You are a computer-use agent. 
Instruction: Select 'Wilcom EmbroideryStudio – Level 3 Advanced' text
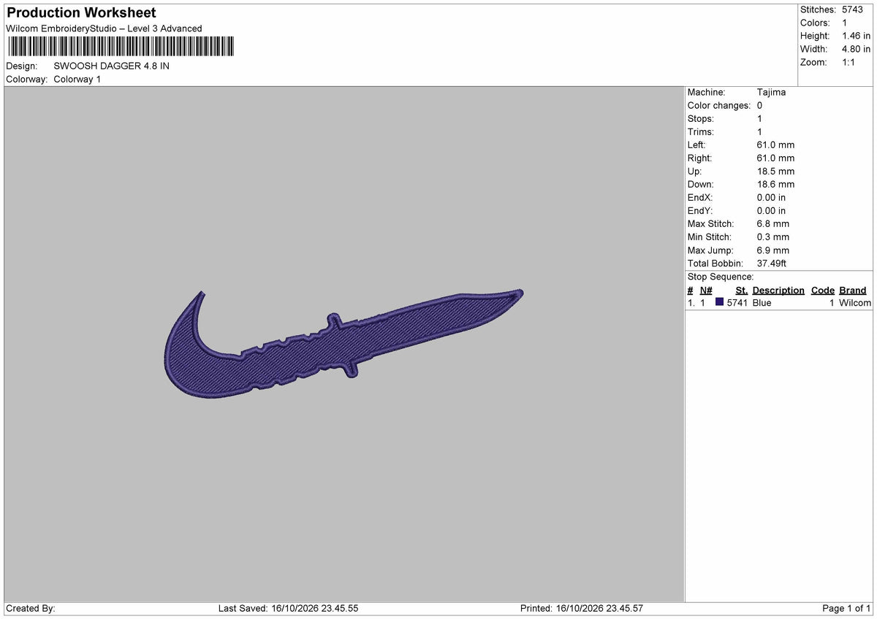pyautogui.click(x=104, y=28)
